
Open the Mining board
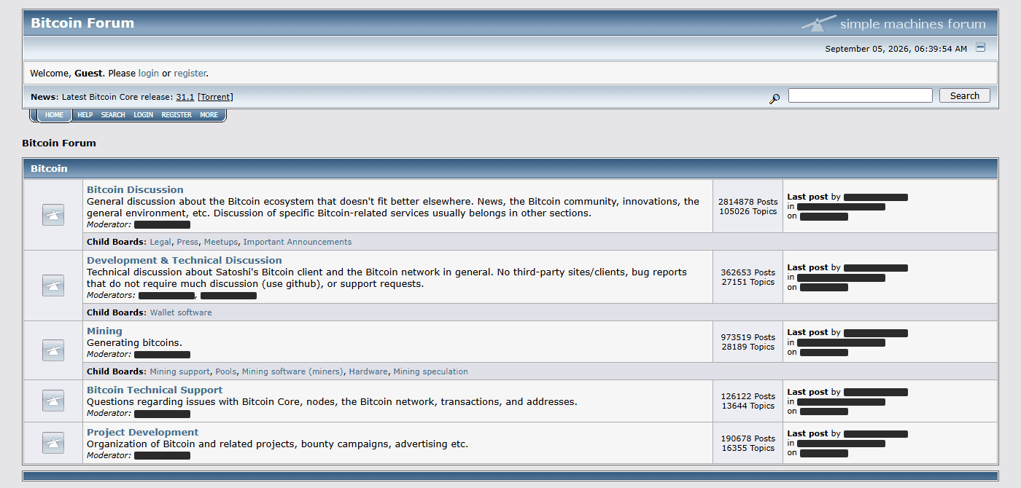(x=104, y=331)
